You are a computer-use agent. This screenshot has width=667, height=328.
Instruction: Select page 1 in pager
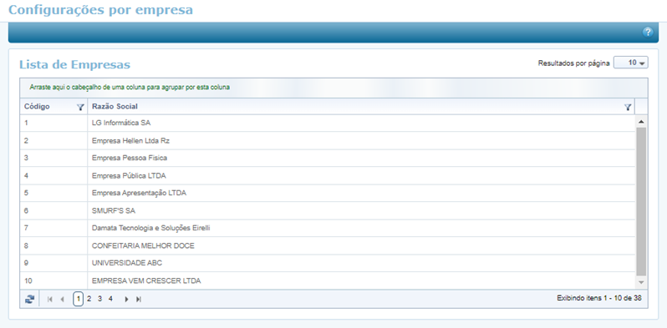click(x=79, y=299)
